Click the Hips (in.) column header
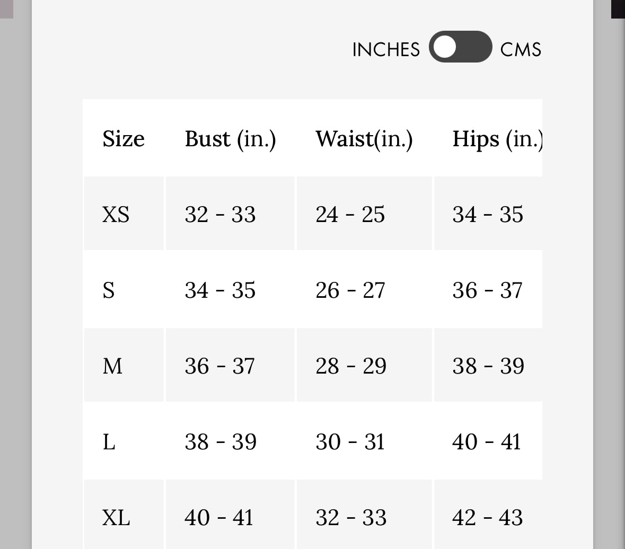 click(497, 139)
